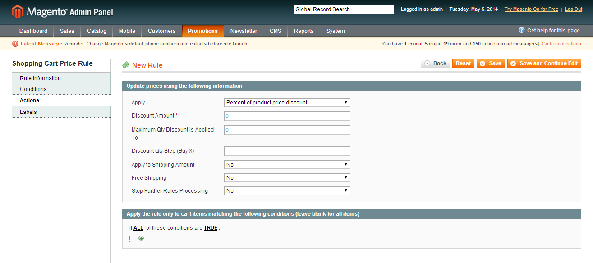Click the Discount Amount input field
This screenshot has width=593, height=263.
point(287,116)
